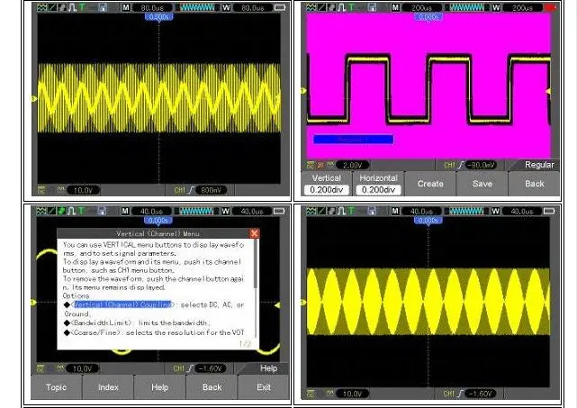577x408 pixels.
Task: Click the coupling icon left of 10.0V, top-left scope
Action: [x=41, y=190]
